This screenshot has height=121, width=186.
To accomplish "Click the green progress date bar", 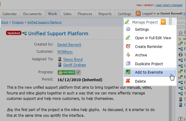I will (x=66, y=72).
